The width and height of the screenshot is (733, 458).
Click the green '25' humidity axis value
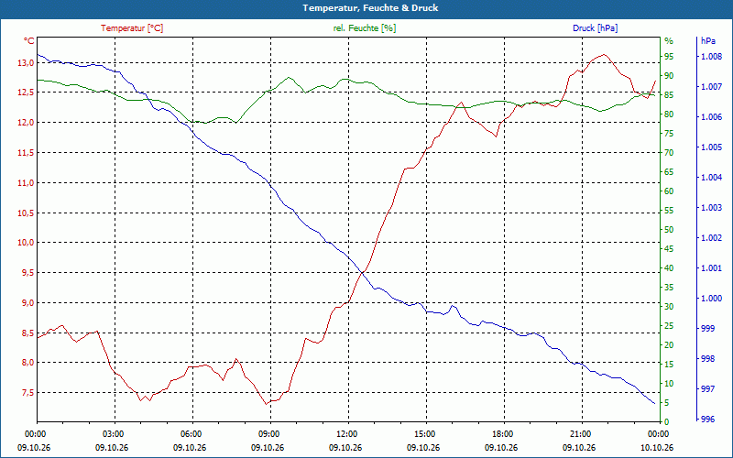[x=669, y=326]
